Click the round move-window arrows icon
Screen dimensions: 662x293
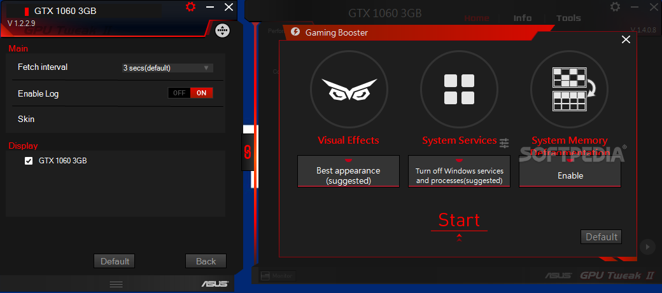pyautogui.click(x=223, y=31)
